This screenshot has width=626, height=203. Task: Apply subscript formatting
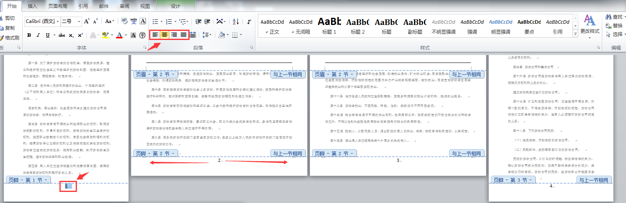(71, 35)
